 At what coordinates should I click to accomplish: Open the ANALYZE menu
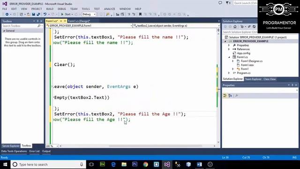pos(109,9)
